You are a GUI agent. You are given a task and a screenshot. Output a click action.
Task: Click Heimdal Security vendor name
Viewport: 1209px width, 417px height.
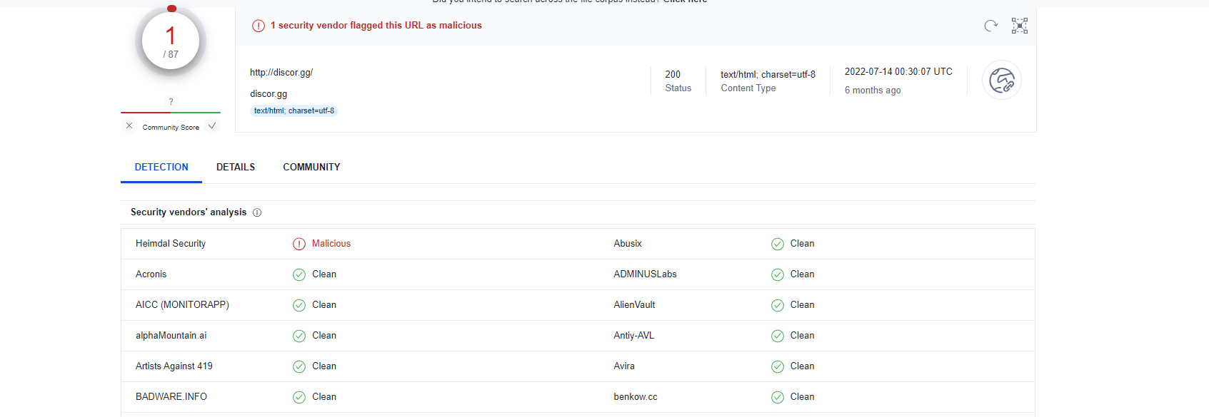coord(171,244)
